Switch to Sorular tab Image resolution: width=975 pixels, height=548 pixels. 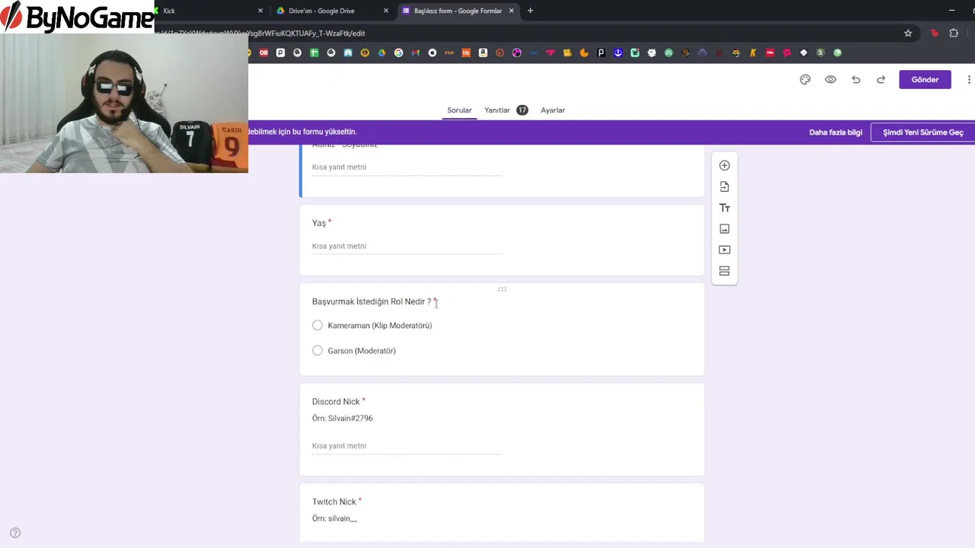(x=459, y=110)
